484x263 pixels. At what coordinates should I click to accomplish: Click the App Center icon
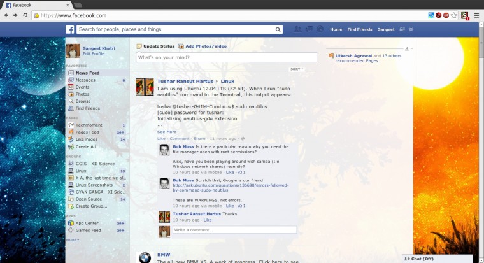[71, 223]
